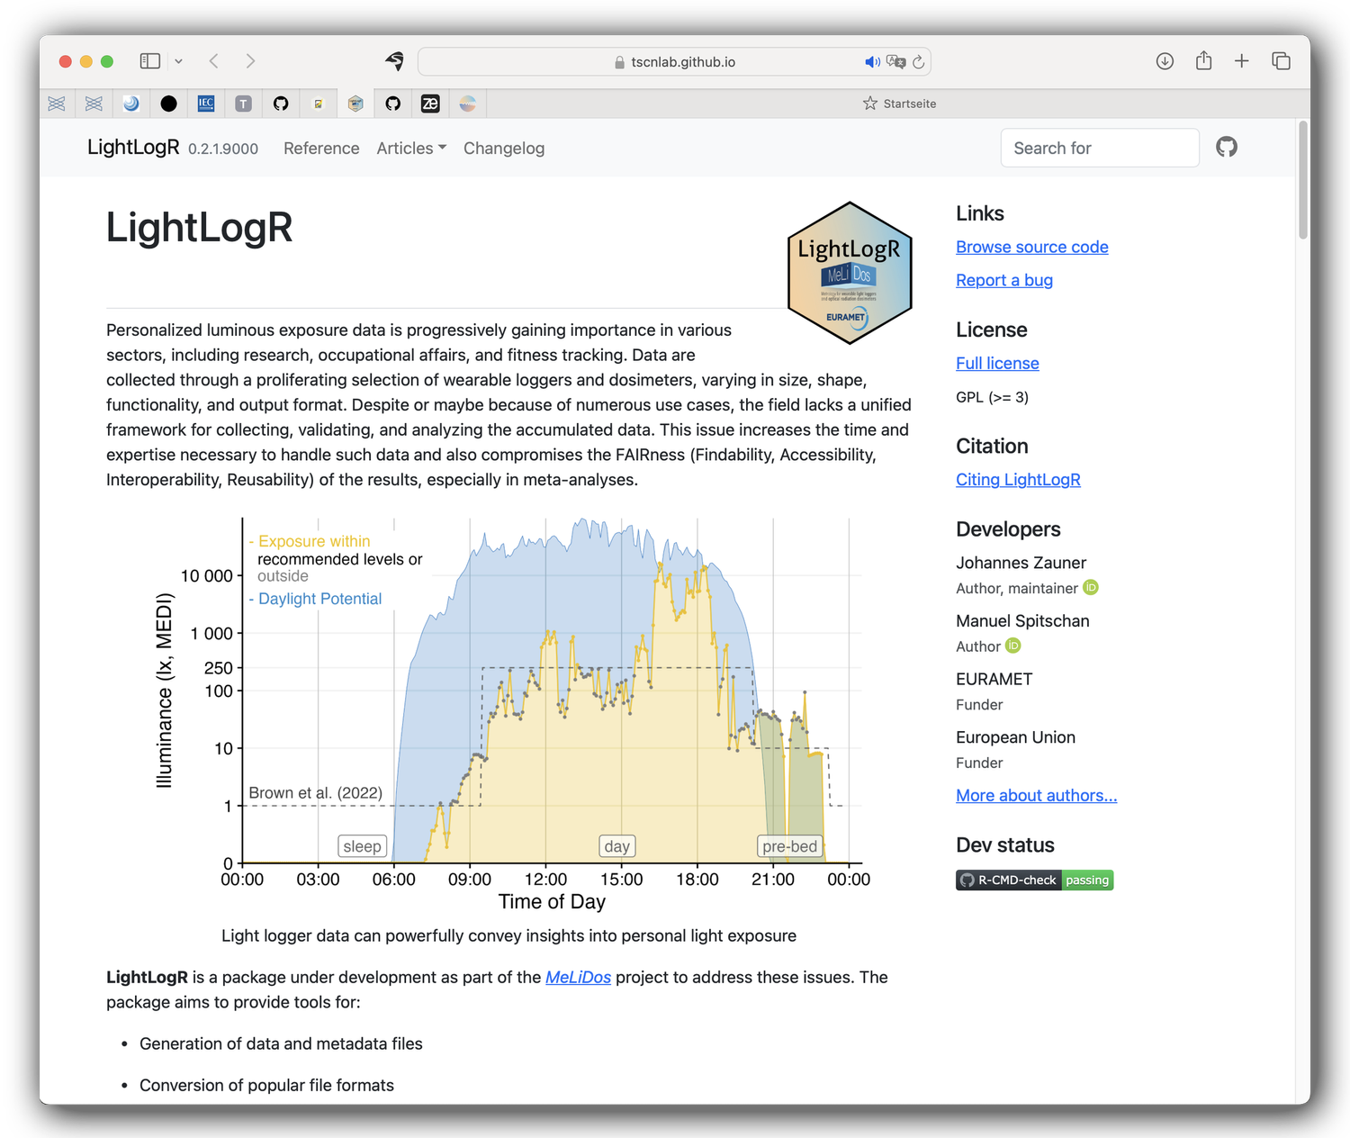
Task: Click the bird extension icon
Action: click(394, 61)
